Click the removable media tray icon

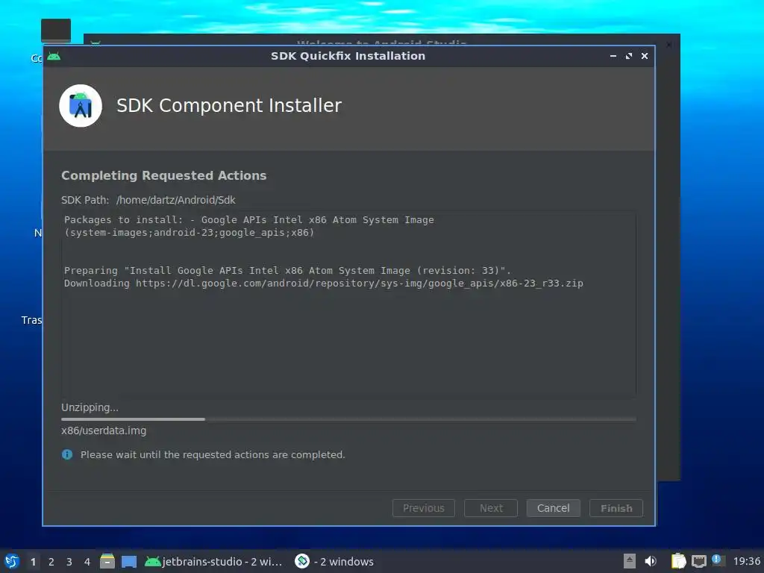tap(630, 561)
